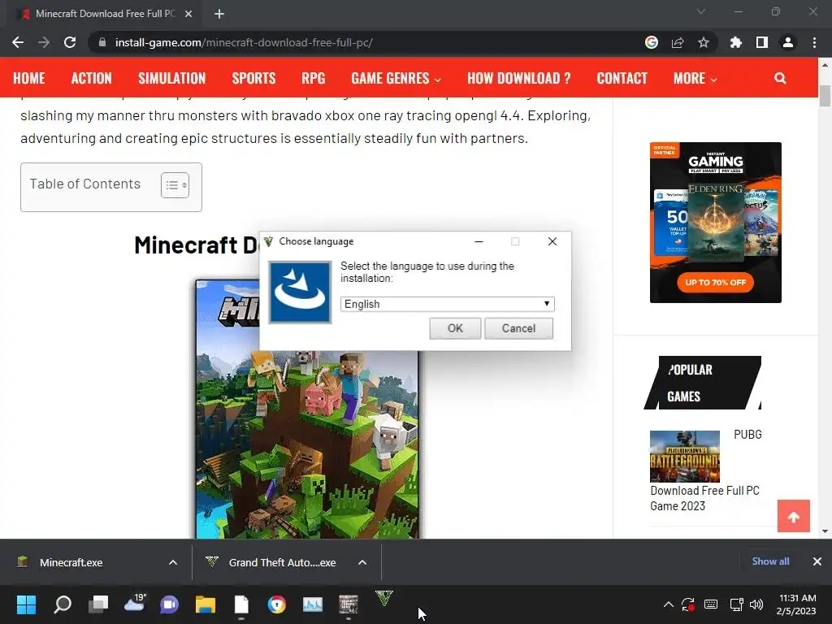Open the Google icon in the address bar
832x624 pixels.
(x=652, y=42)
